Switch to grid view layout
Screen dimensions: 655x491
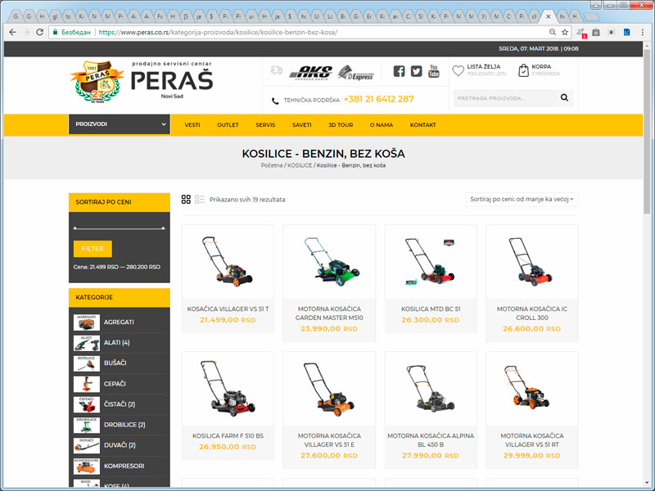pyautogui.click(x=186, y=199)
